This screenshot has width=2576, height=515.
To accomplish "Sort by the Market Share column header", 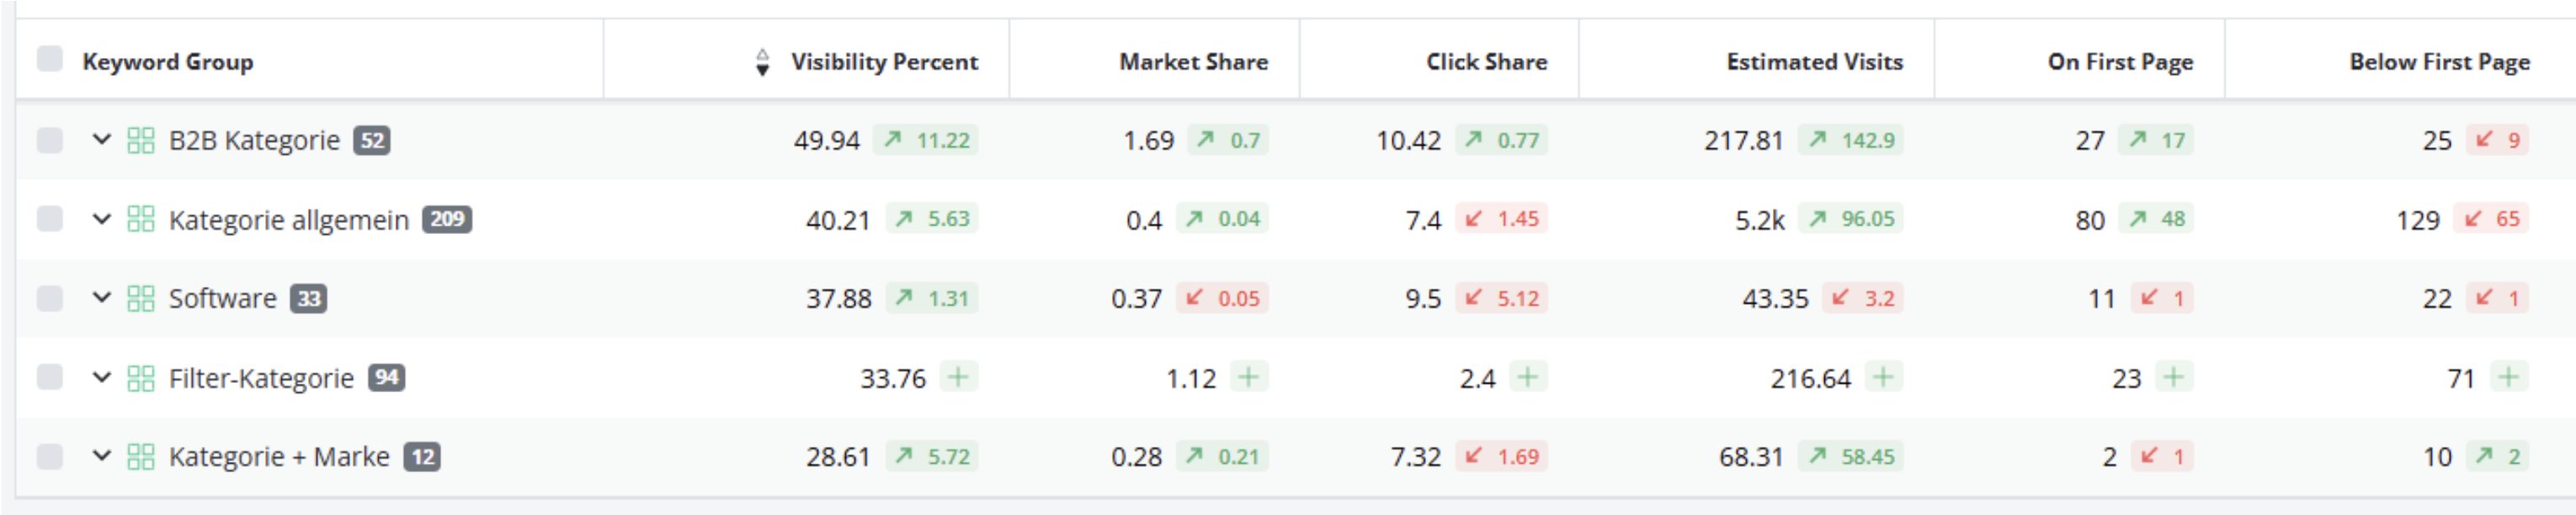I will 1193,62.
